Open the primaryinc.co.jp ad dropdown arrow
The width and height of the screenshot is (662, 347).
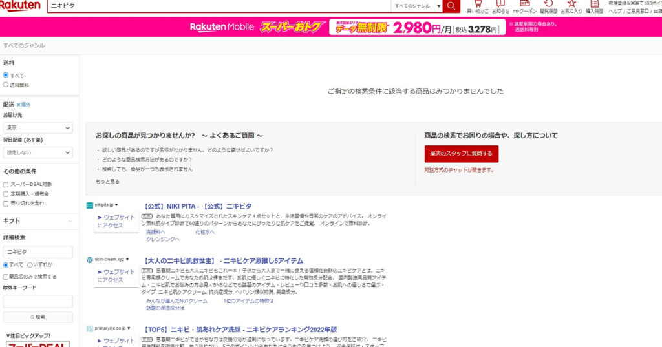pos(129,328)
